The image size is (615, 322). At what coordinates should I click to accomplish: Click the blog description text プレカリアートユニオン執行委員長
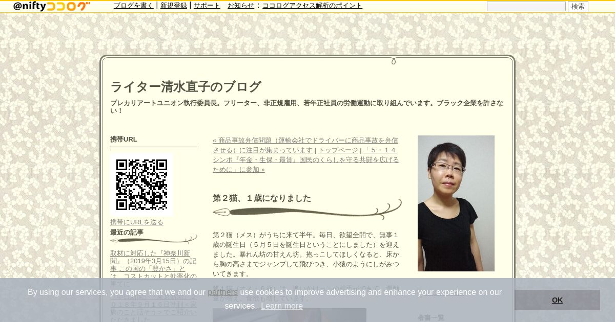pyautogui.click(x=306, y=106)
